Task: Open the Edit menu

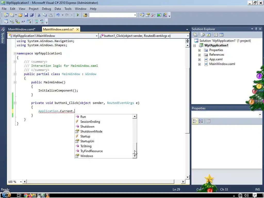Action: (x=13, y=9)
